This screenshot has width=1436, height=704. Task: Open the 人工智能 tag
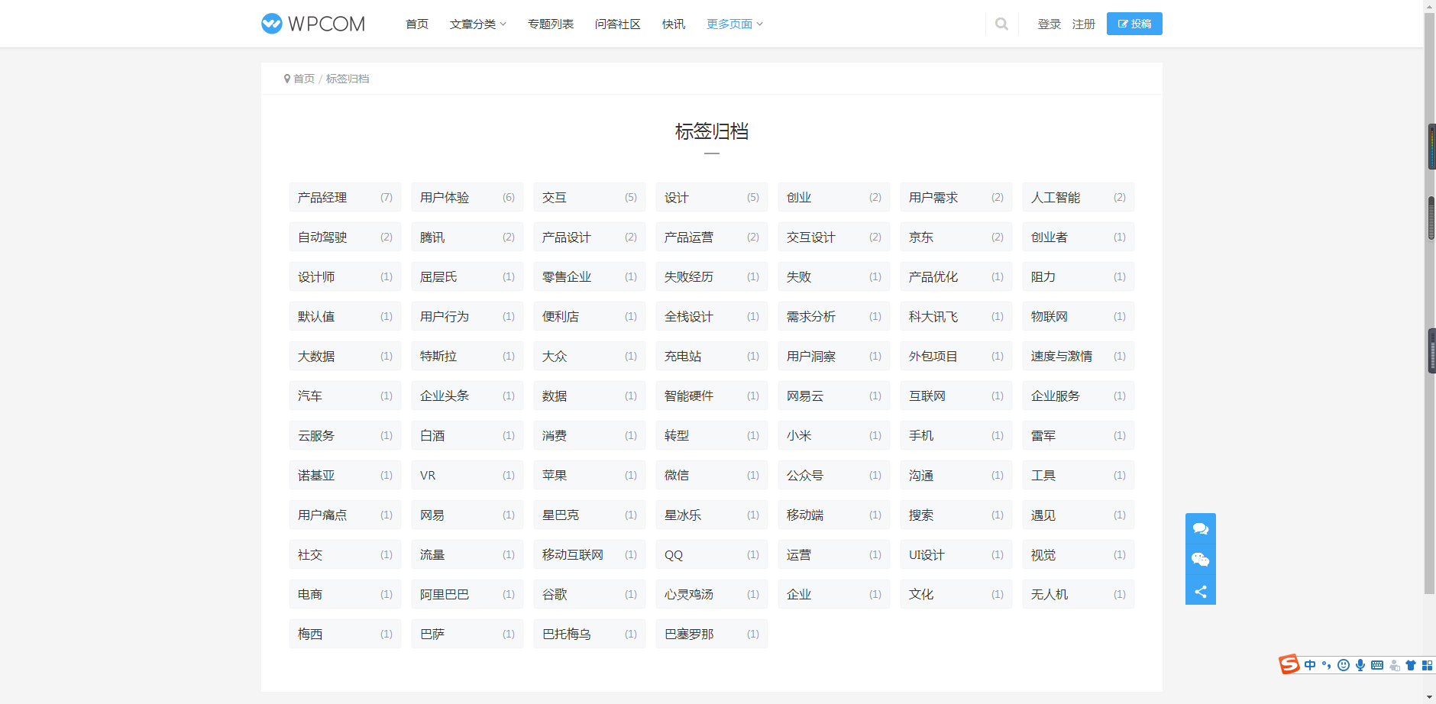[1079, 197]
